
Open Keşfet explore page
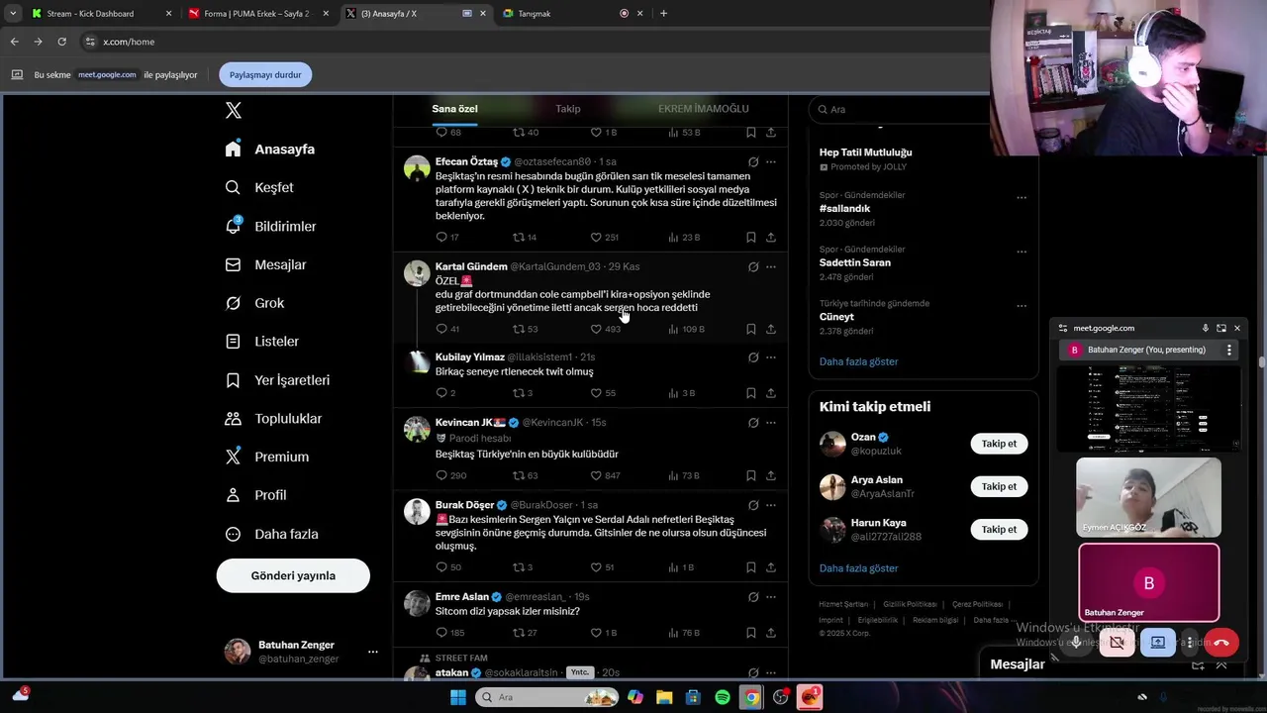(259, 187)
